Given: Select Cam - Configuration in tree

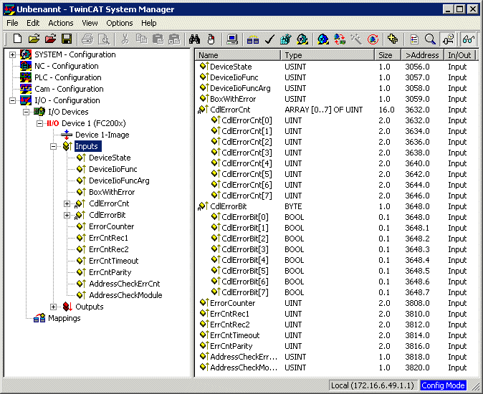Looking at the screenshot, I should (x=69, y=89).
